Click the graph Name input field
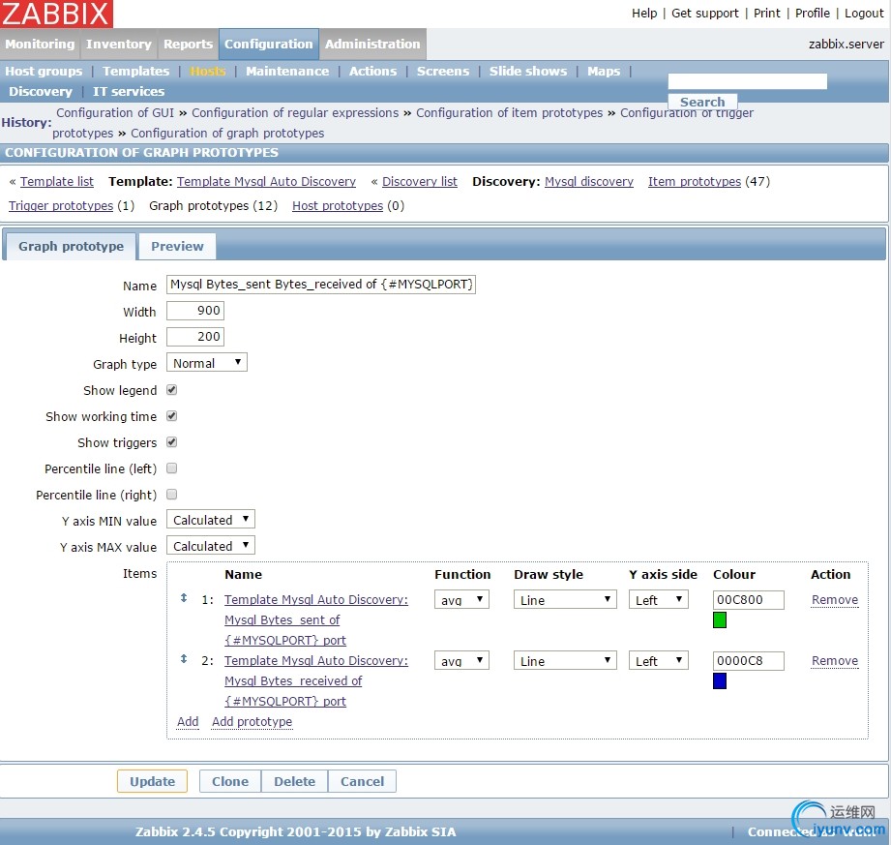891x845 pixels. [x=321, y=286]
